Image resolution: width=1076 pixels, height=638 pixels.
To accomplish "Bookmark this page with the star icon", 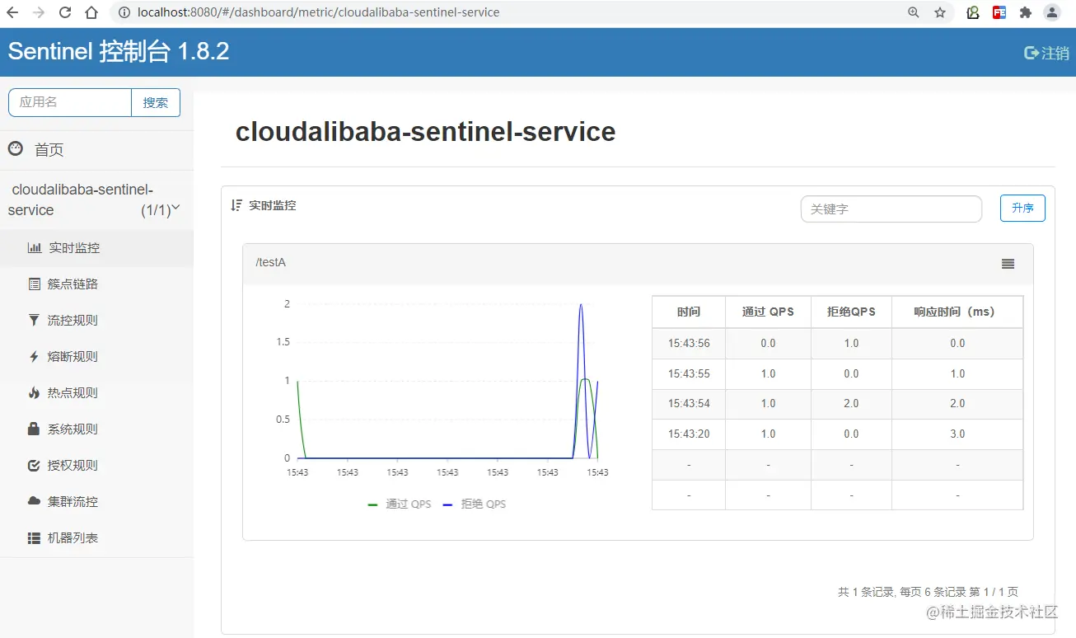I will pos(938,12).
